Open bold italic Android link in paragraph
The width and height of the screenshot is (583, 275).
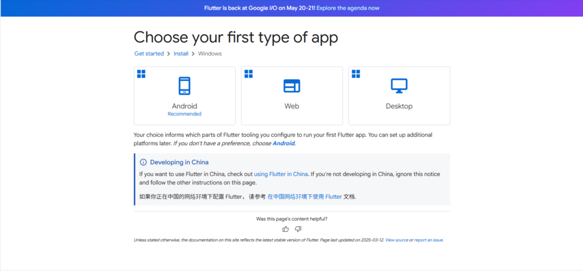(284, 143)
